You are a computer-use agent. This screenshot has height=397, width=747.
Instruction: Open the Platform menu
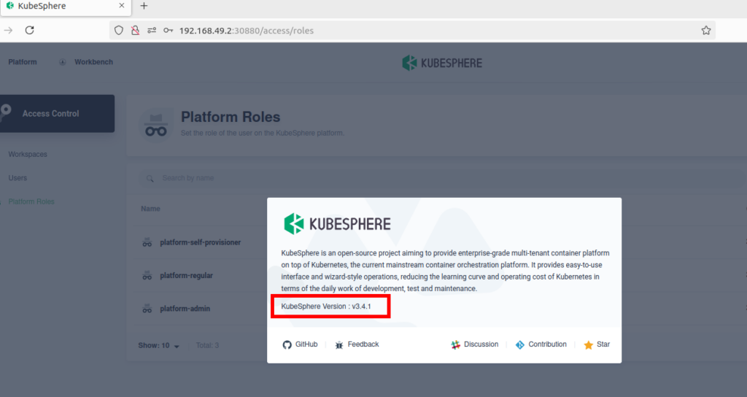tap(23, 62)
